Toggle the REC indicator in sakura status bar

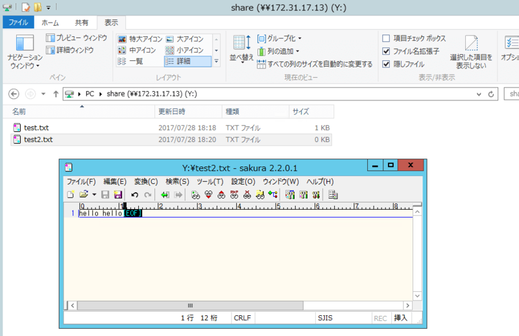point(380,318)
